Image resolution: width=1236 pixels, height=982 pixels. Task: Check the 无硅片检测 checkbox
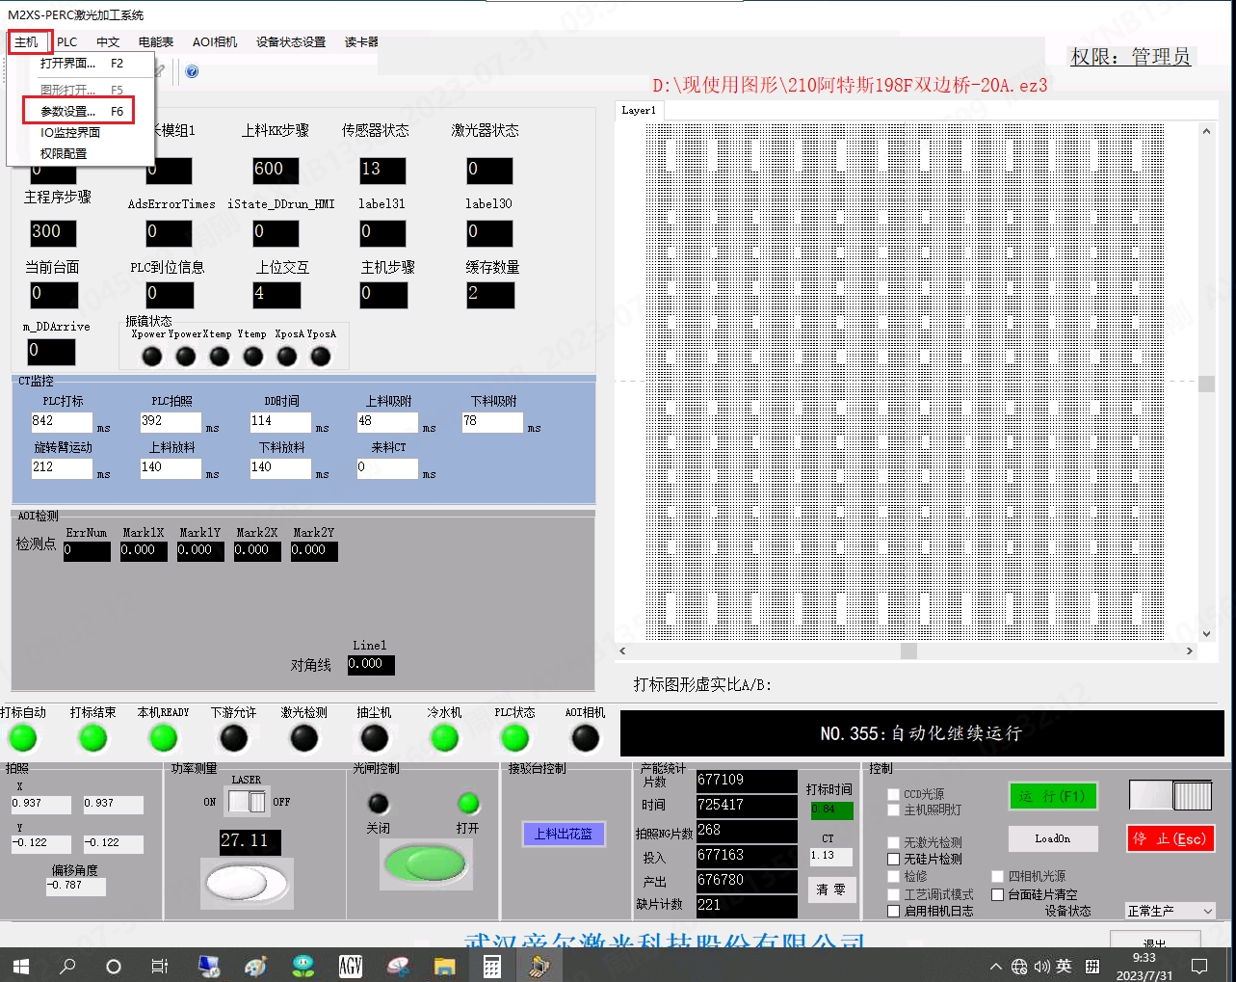tap(893, 860)
